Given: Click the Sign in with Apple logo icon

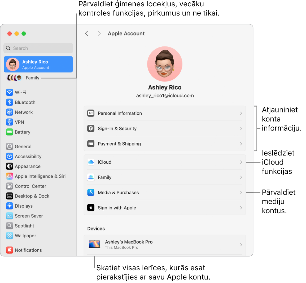Looking at the screenshot, I should pyautogui.click(x=91, y=208).
